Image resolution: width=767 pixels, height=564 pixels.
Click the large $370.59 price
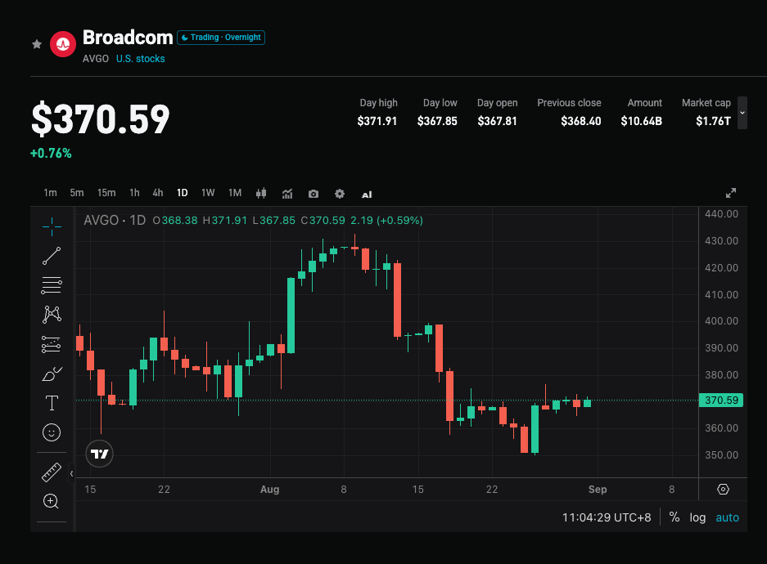tap(101, 119)
